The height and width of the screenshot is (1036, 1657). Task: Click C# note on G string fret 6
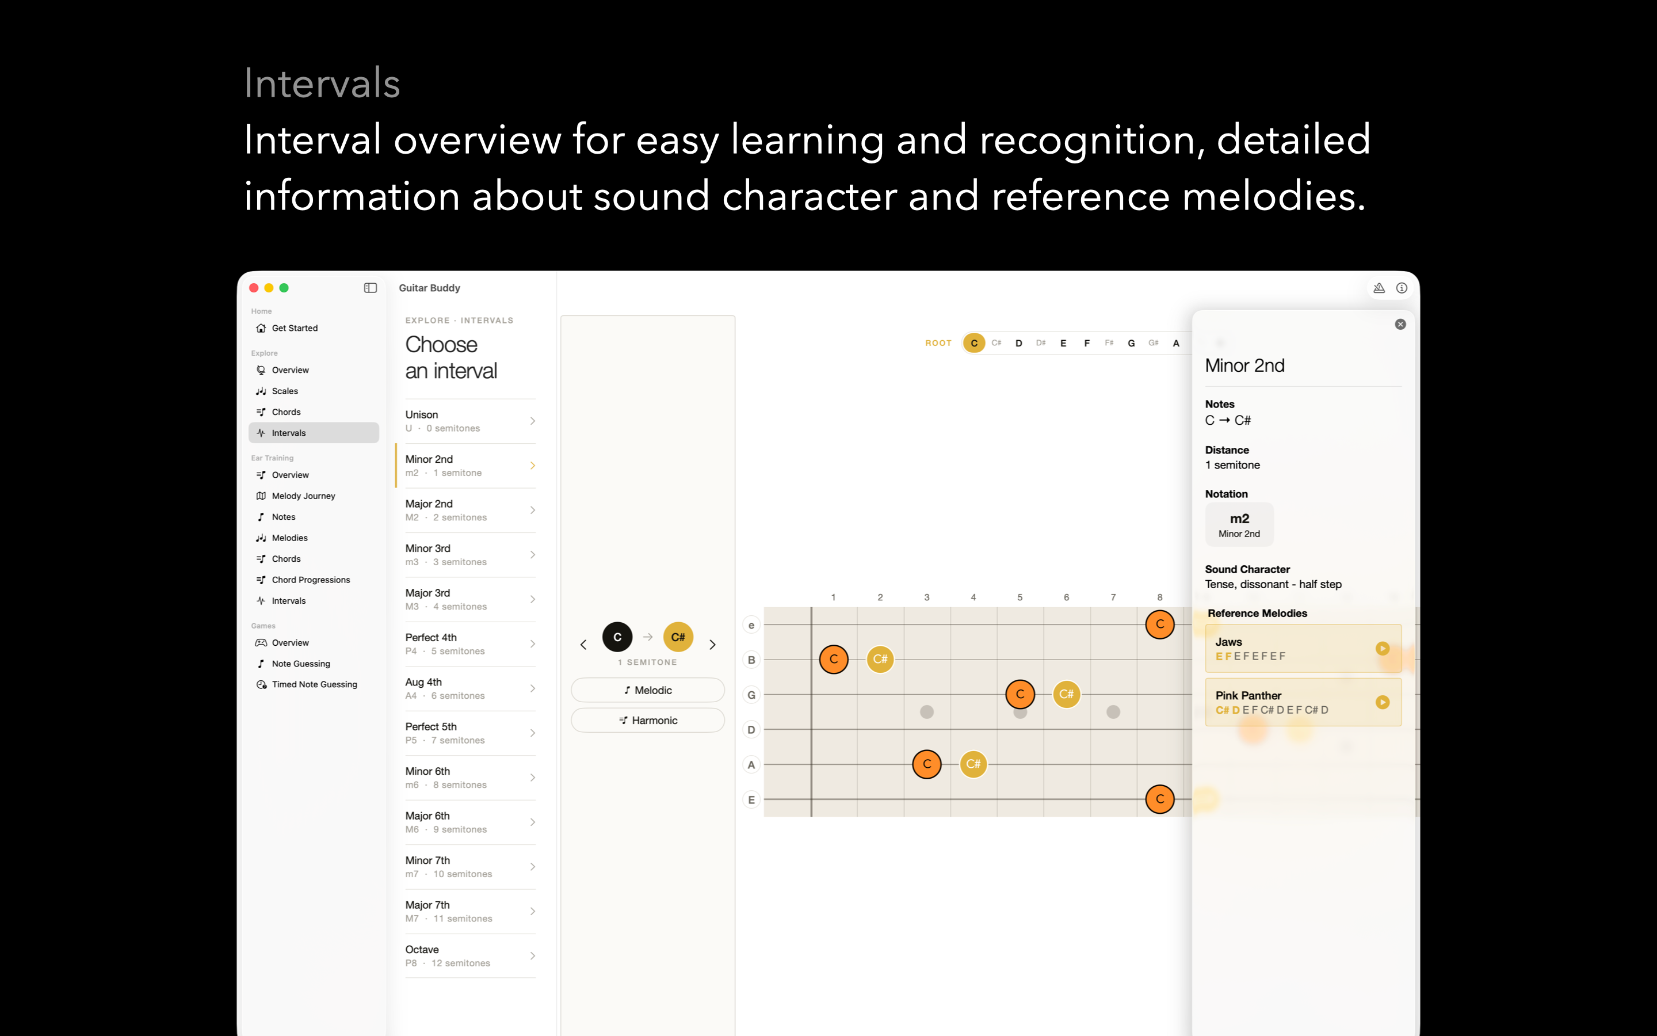1066,694
